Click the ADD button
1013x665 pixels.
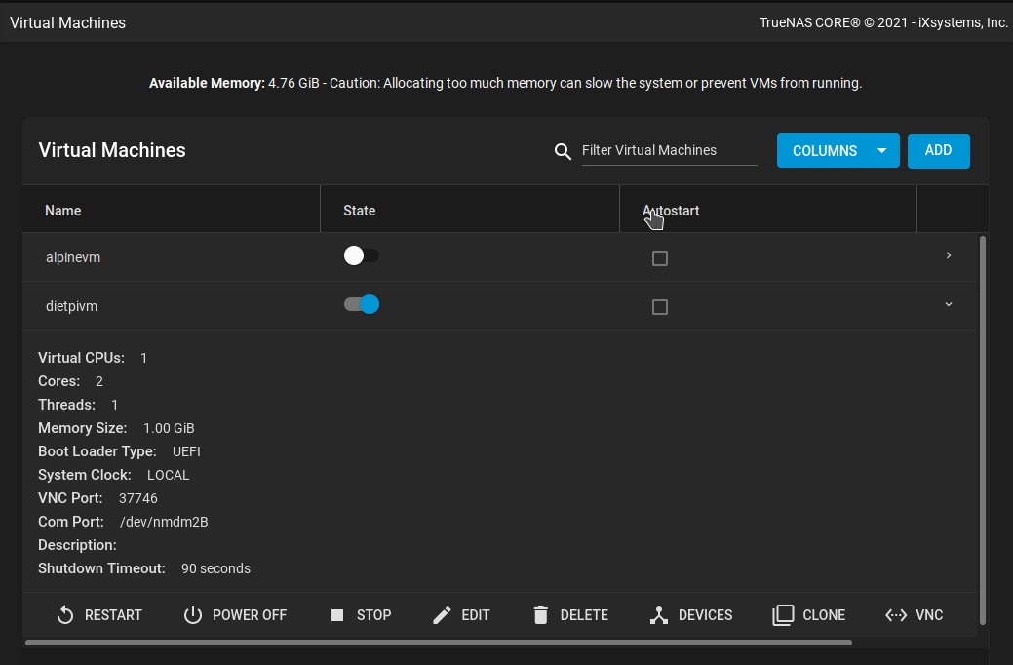pos(938,151)
